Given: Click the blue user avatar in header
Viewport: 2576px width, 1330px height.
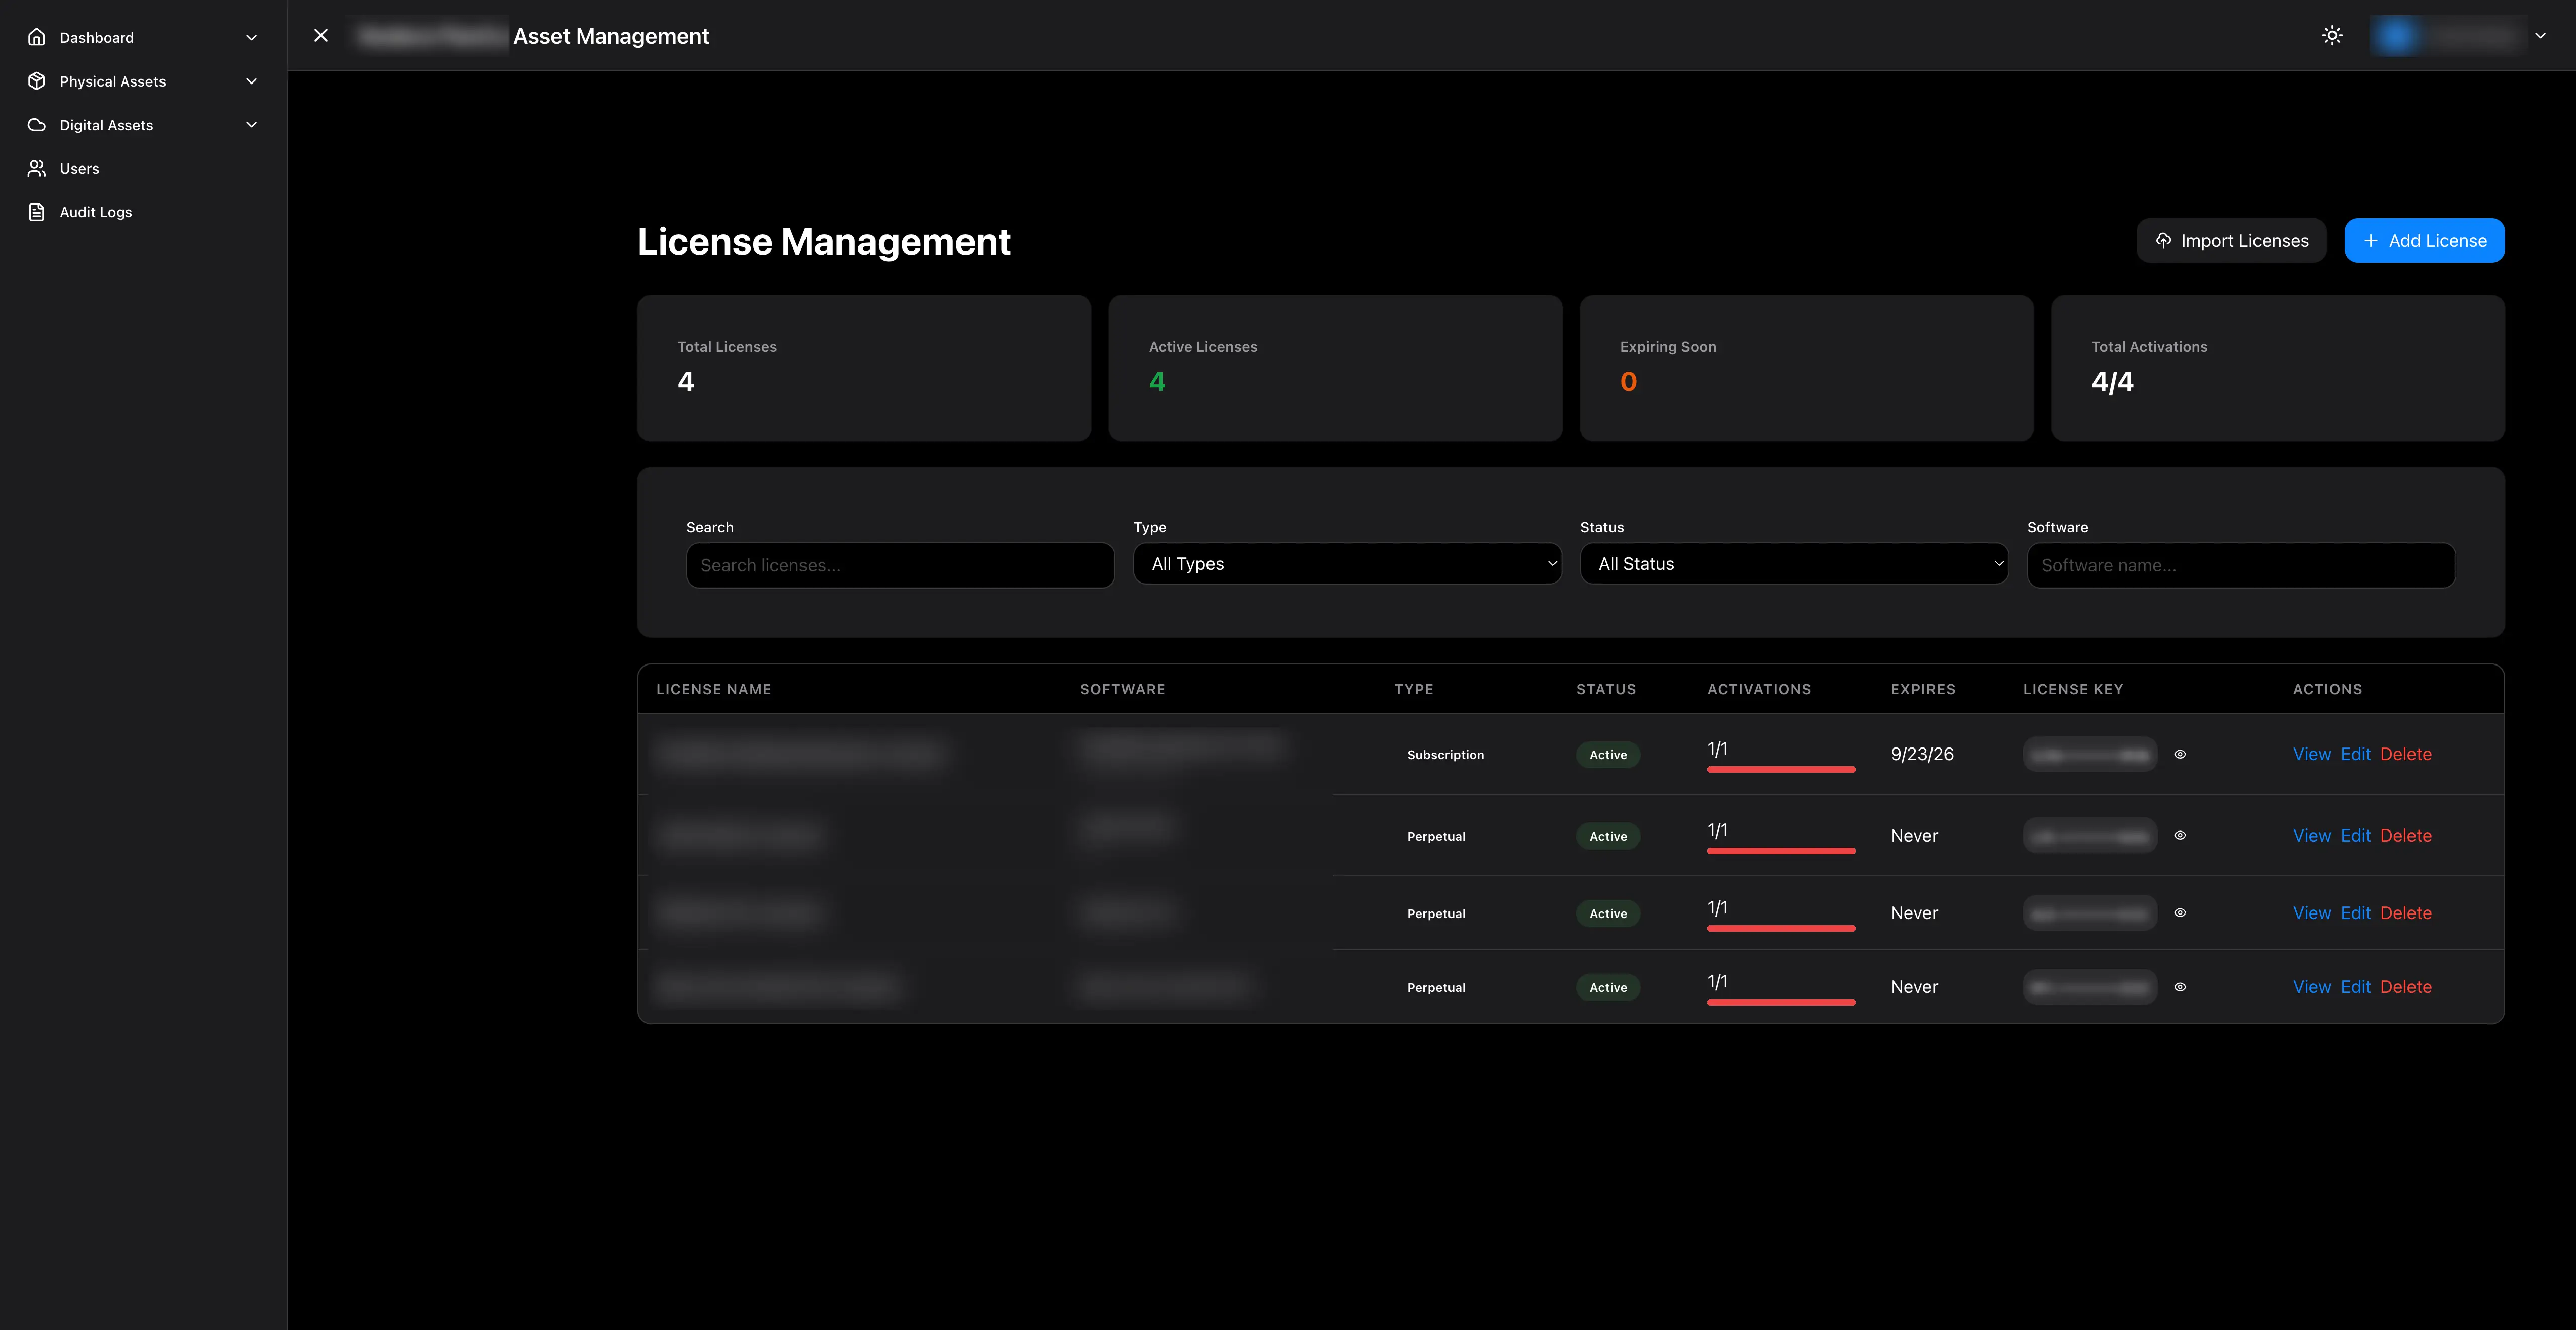Looking at the screenshot, I should point(2397,36).
